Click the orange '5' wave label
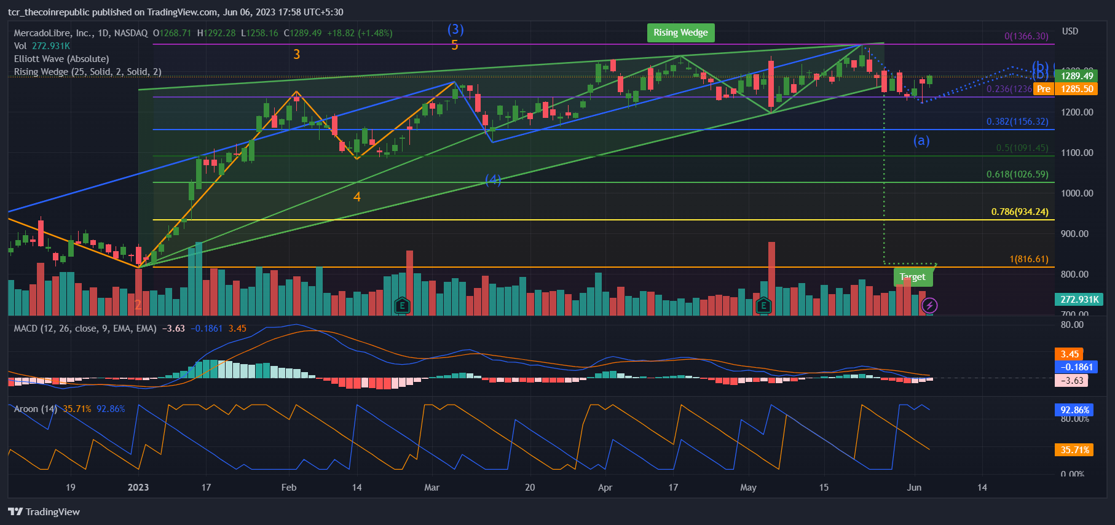1115x525 pixels. pos(455,45)
